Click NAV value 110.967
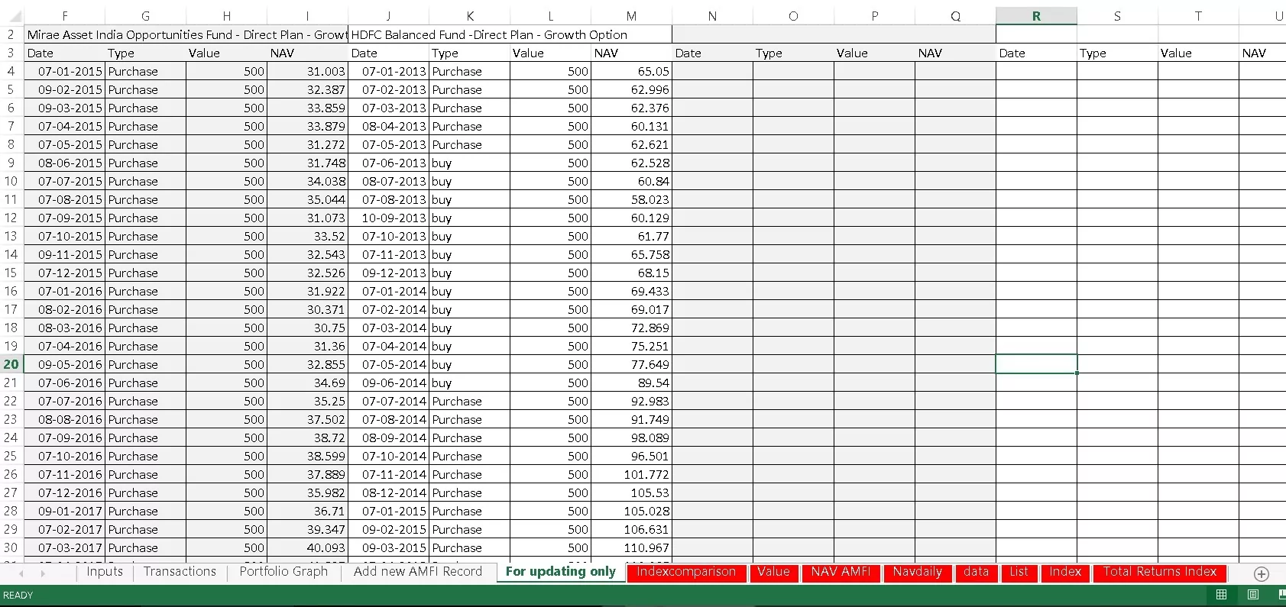The height and width of the screenshot is (607, 1286). (631, 547)
